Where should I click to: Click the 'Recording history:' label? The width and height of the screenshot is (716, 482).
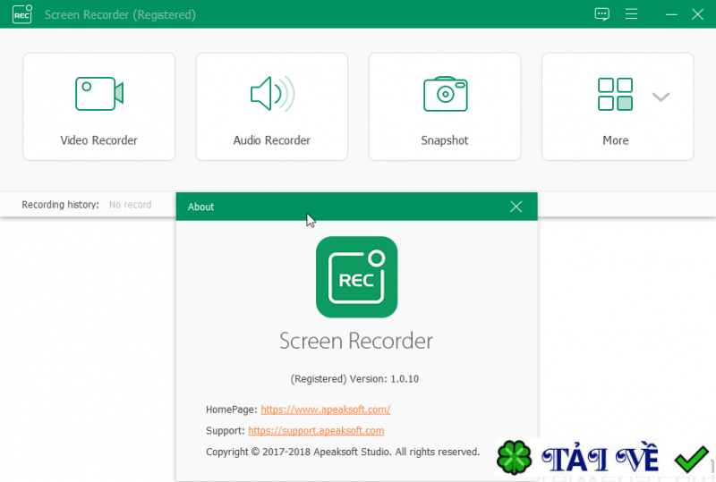60,205
